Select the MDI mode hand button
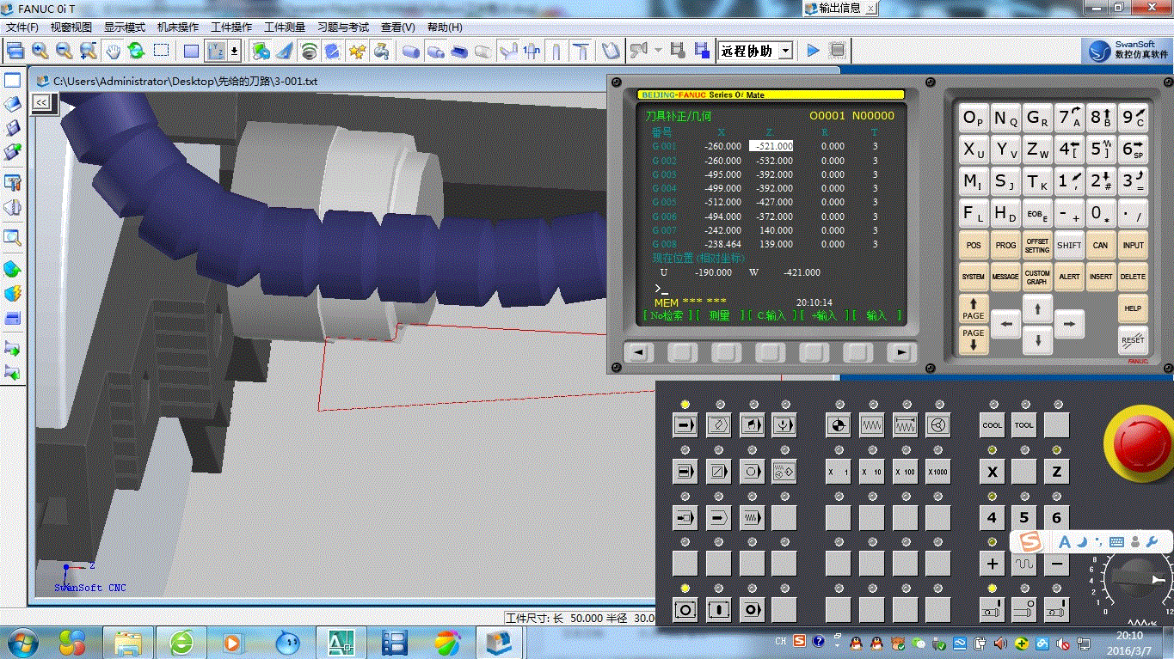Image resolution: width=1174 pixels, height=659 pixels. click(x=752, y=424)
